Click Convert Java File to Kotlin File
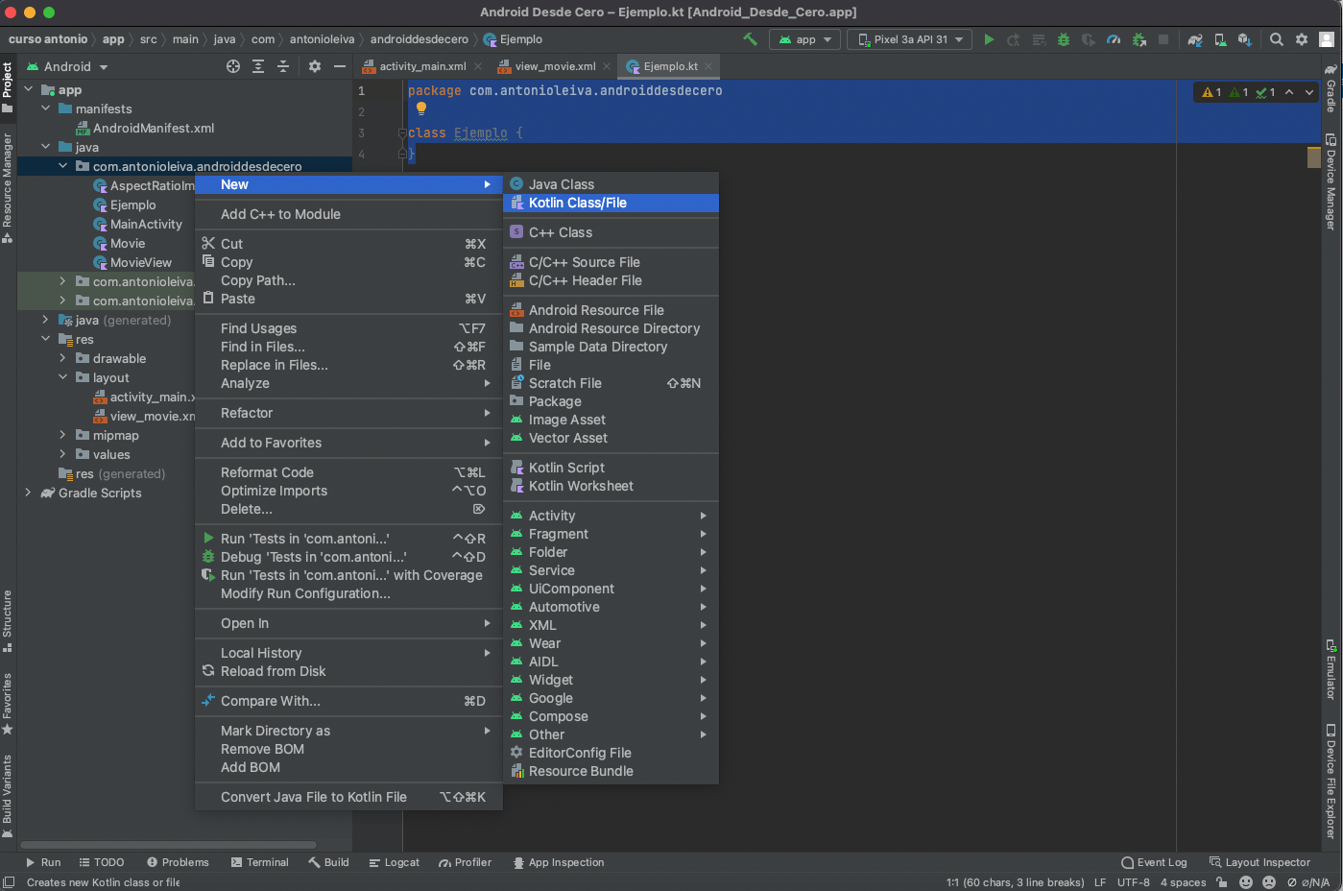The image size is (1343, 891). (x=348, y=797)
